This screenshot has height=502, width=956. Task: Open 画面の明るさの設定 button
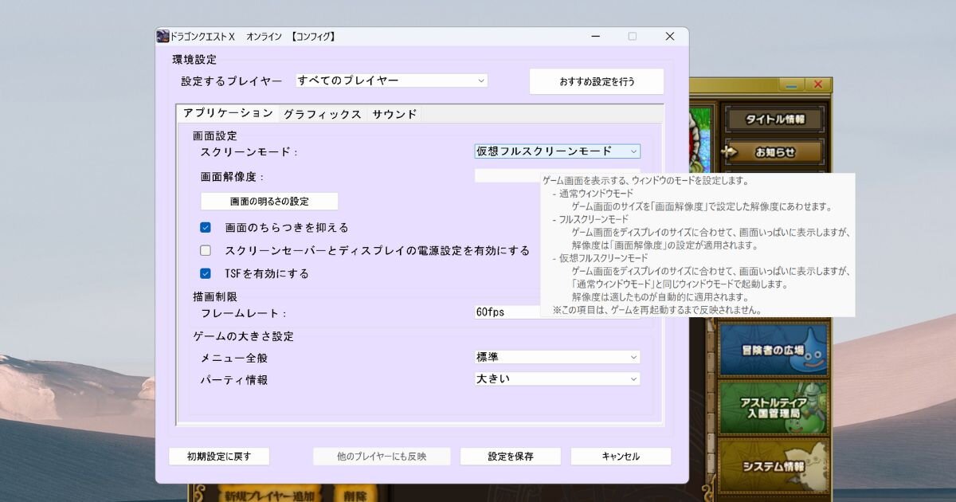(269, 201)
